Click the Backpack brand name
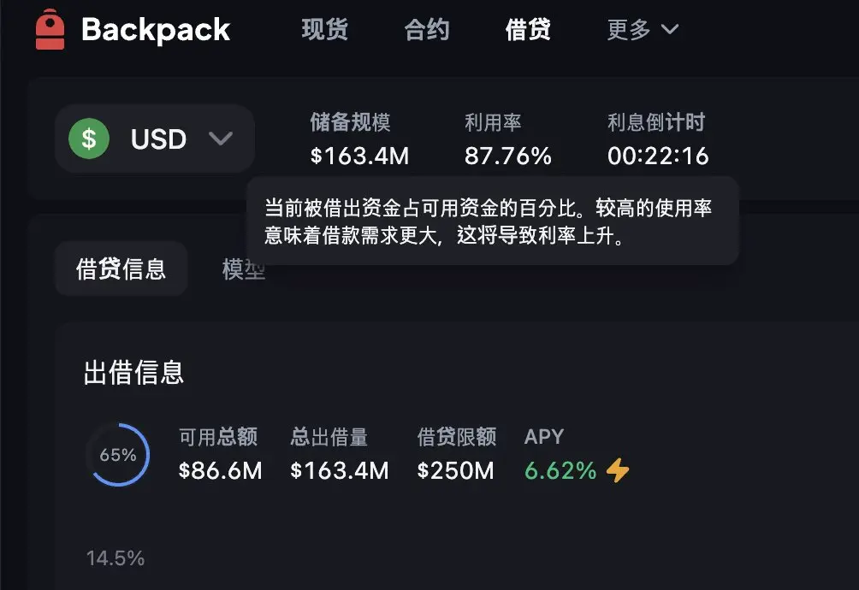The width and height of the screenshot is (859, 590). (x=156, y=30)
